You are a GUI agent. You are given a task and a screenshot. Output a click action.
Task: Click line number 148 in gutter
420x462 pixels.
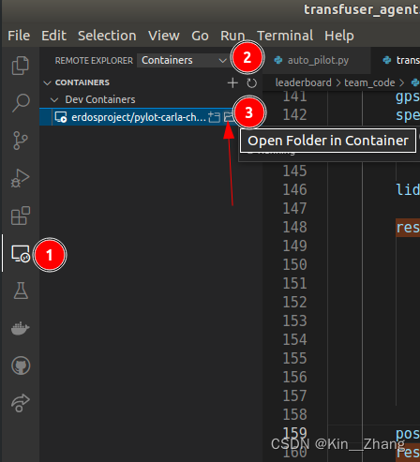[294, 227]
